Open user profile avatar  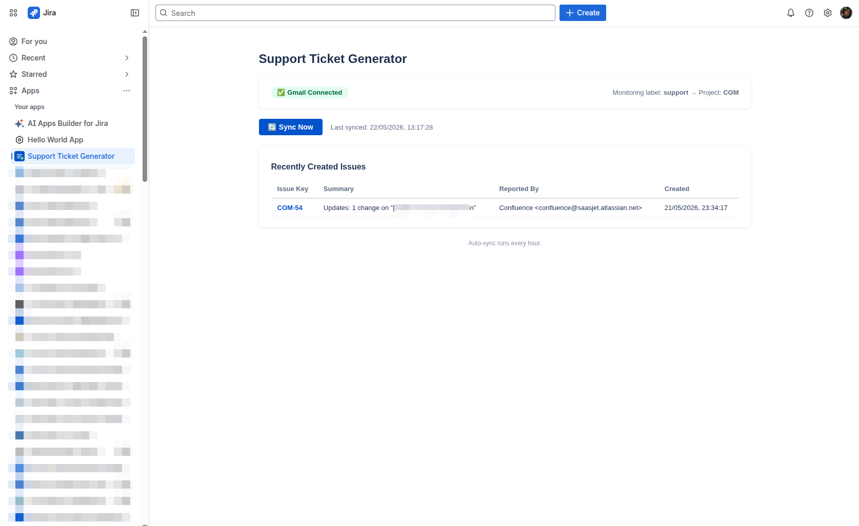846,13
